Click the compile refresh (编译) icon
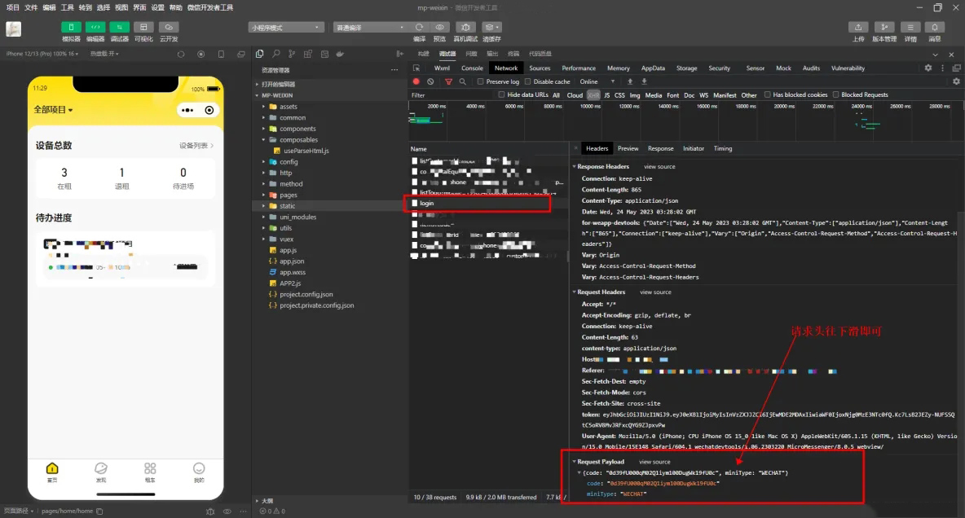This screenshot has height=518, width=965. [x=419, y=27]
